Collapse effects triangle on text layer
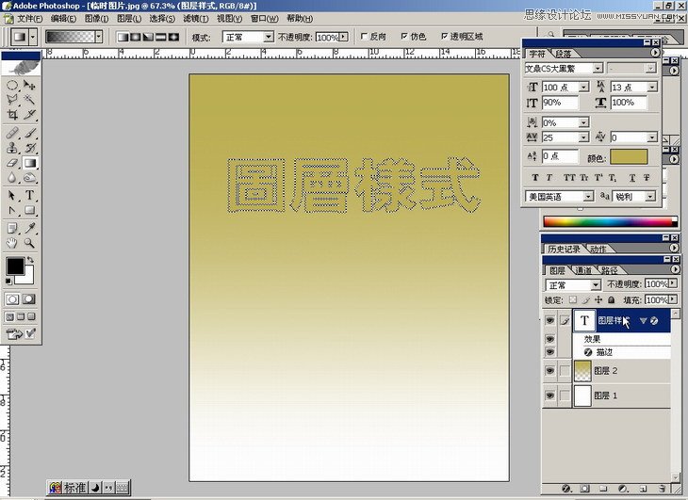This screenshot has width=688, height=500. 644,321
